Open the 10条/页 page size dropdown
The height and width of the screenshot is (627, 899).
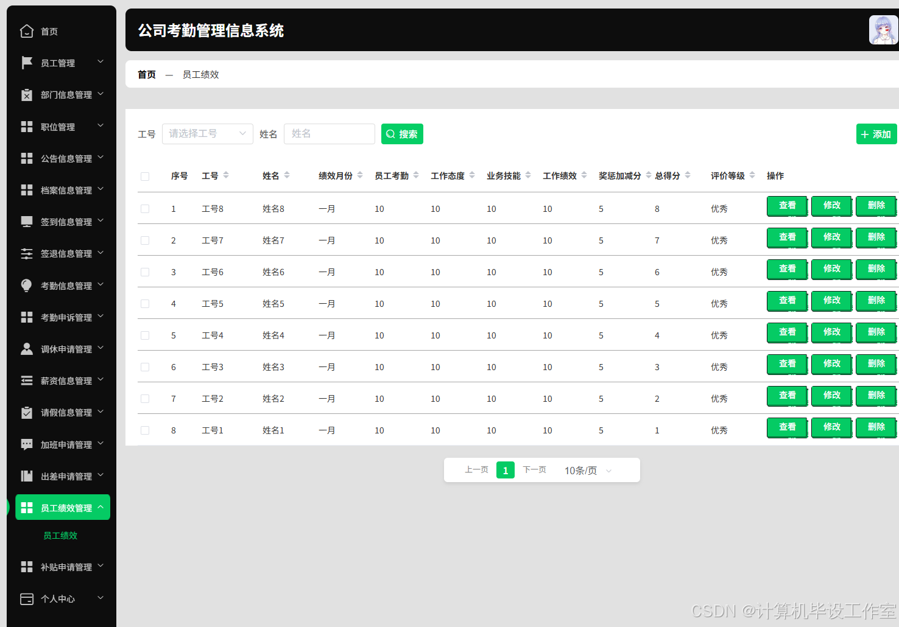pos(588,471)
